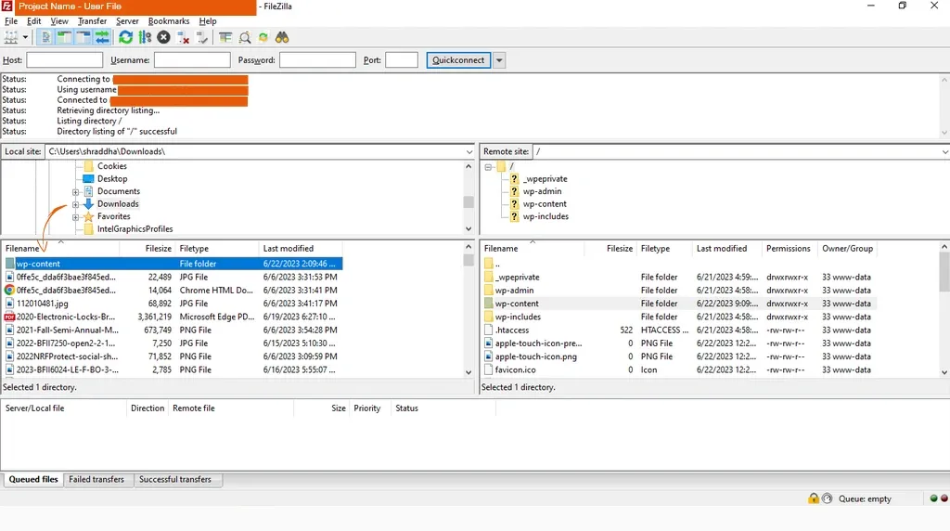This screenshot has width=950, height=531.
Task: Click the speed limits icon in the status bar
Action: click(827, 499)
